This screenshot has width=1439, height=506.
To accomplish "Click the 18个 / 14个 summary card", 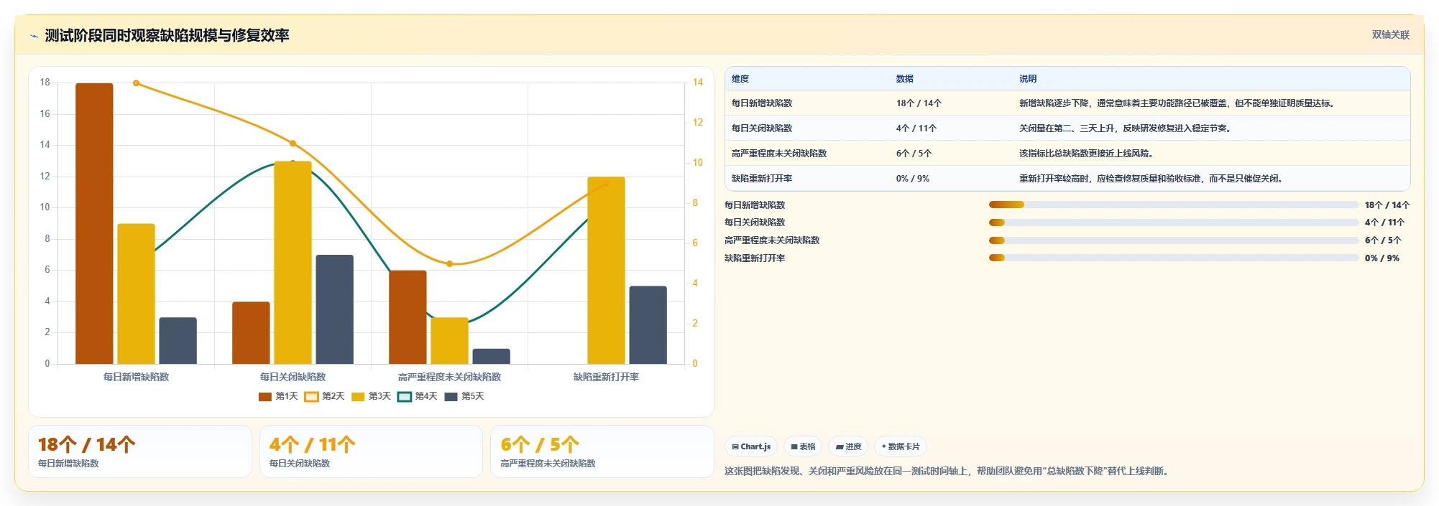I will (x=140, y=451).
